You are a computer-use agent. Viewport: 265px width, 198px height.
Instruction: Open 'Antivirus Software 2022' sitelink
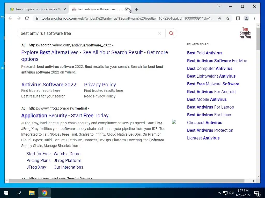[x=49, y=85]
